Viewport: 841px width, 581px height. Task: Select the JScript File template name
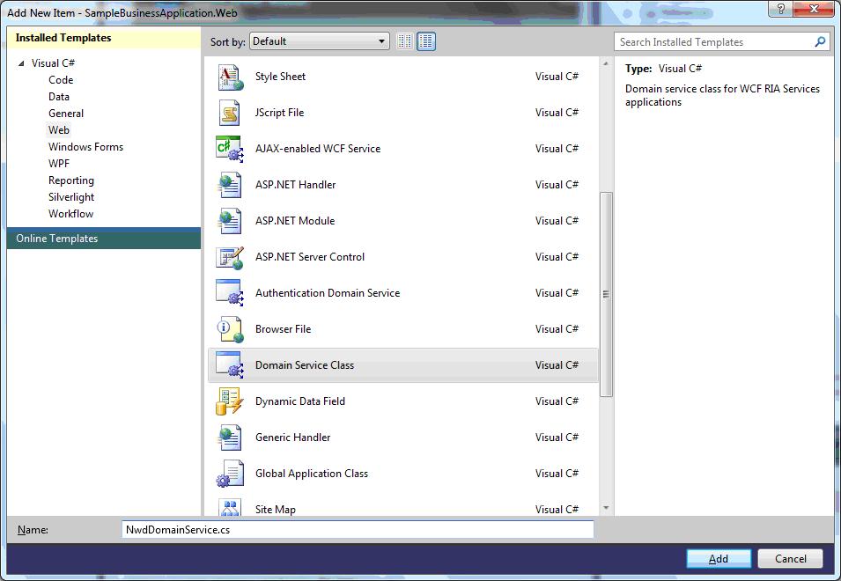(279, 113)
